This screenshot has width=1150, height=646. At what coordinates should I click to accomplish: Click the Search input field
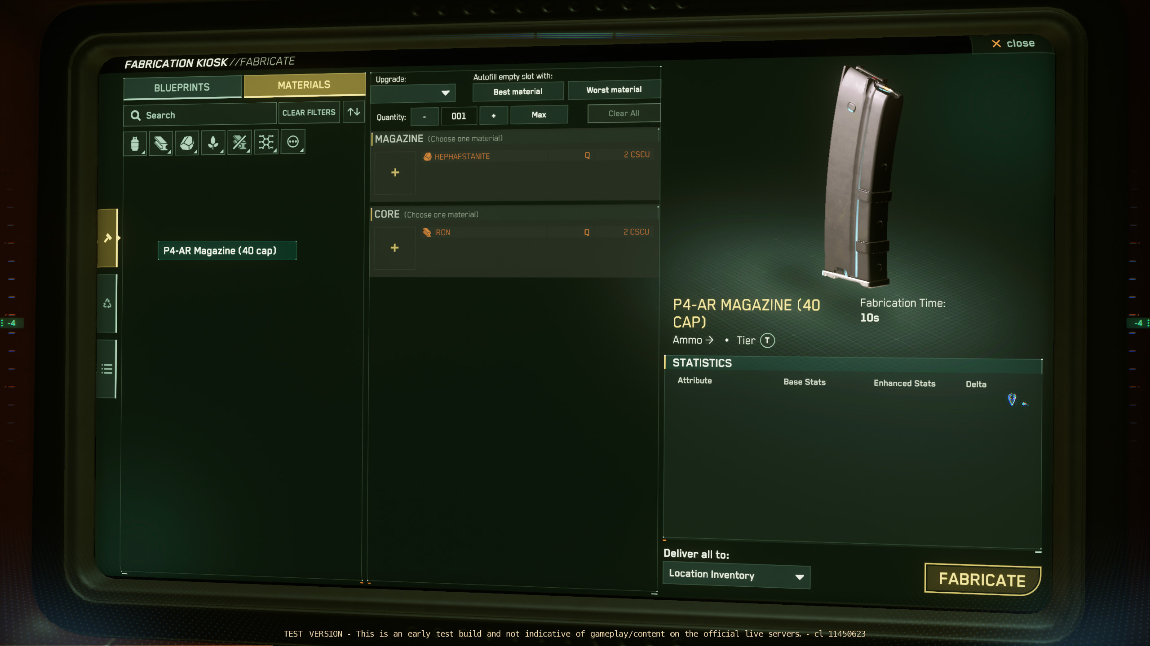click(200, 115)
